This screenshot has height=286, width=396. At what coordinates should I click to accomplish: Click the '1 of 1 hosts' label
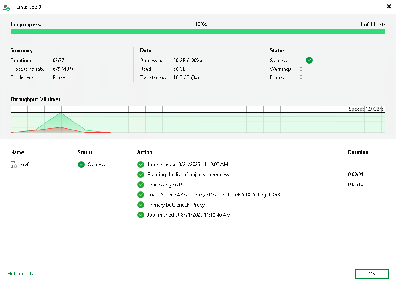pos(372,24)
